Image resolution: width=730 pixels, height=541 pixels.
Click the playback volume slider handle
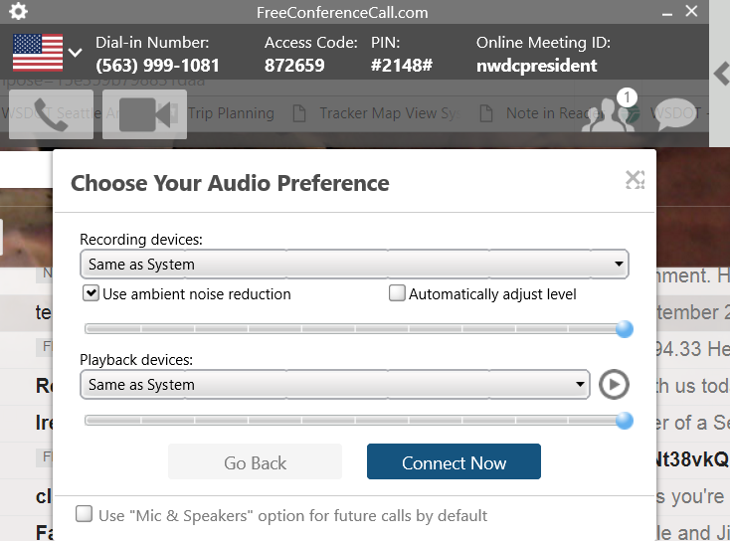tap(625, 421)
